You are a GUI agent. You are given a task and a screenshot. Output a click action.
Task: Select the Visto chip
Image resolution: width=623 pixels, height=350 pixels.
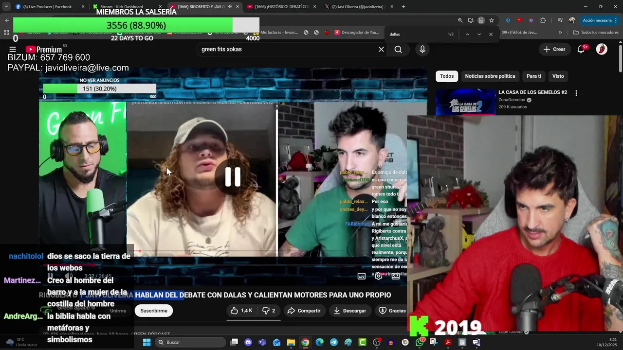[558, 76]
